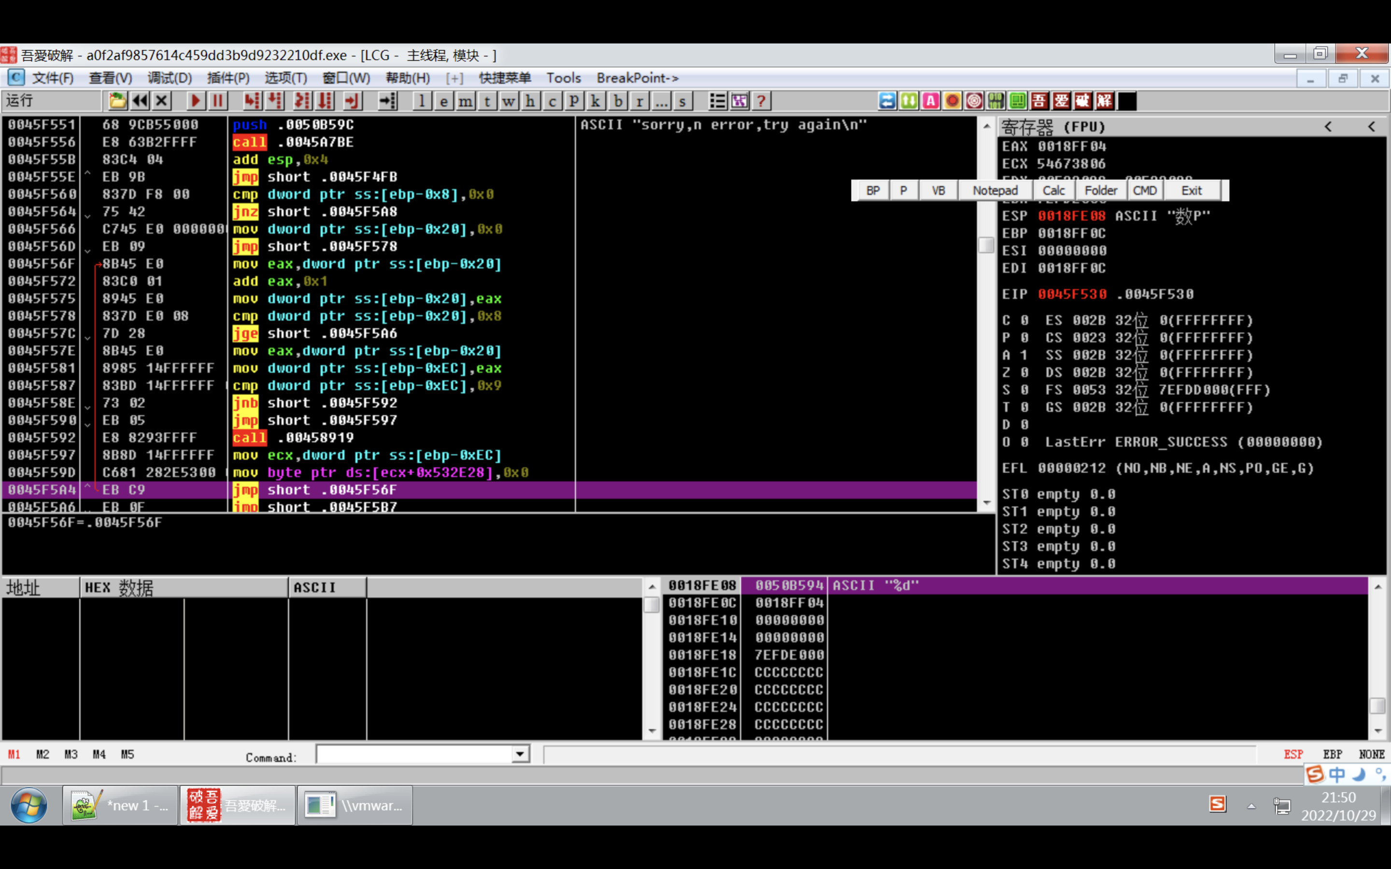
Task: Restart the program with the rewind icon
Action: pos(140,101)
